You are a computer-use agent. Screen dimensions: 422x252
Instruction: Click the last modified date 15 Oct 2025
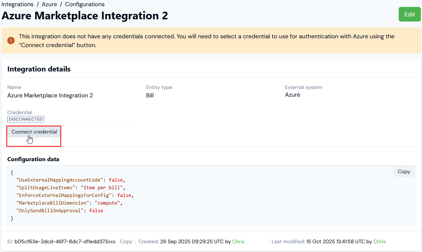321,241
